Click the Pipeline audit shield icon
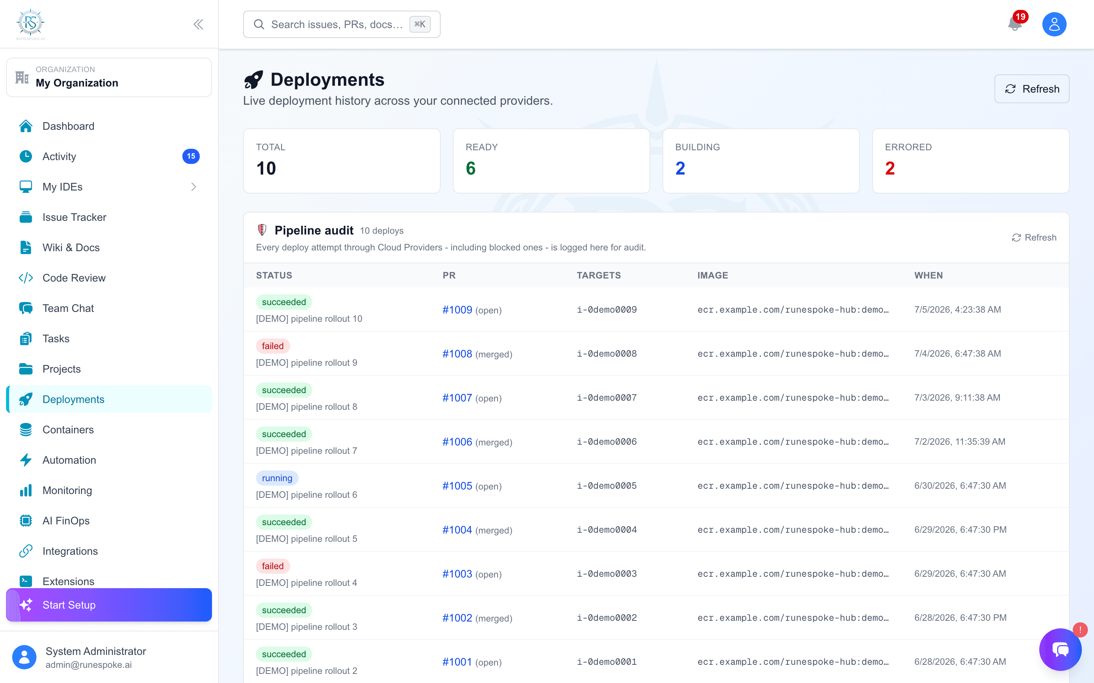 (262, 230)
